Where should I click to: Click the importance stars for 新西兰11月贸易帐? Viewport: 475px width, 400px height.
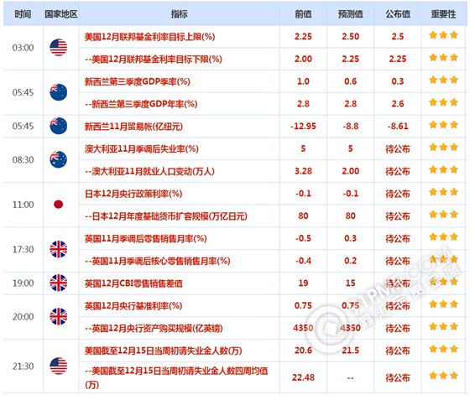coord(443,125)
